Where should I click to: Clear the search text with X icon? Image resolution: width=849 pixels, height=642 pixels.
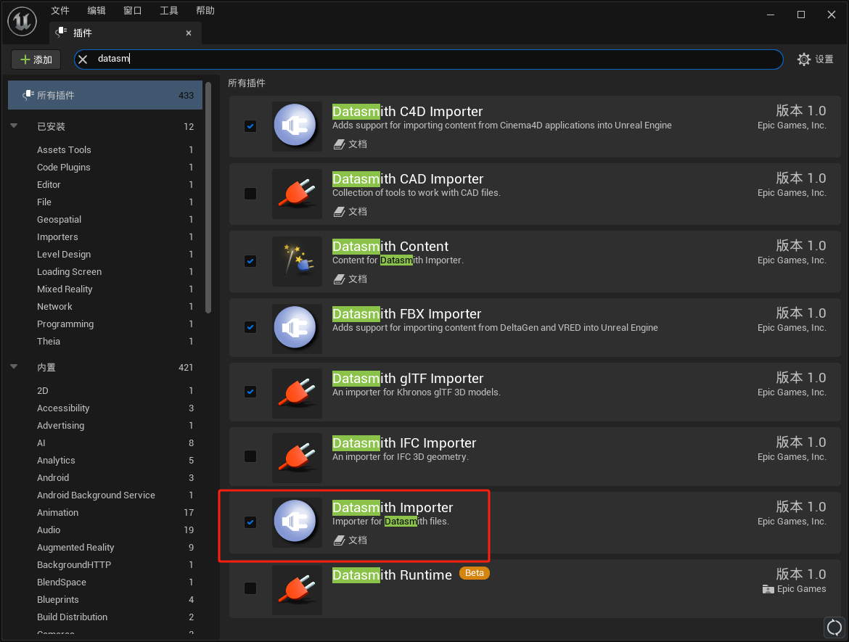tap(83, 59)
